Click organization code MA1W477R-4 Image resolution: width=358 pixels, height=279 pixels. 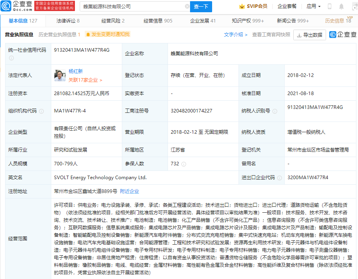click(70, 111)
